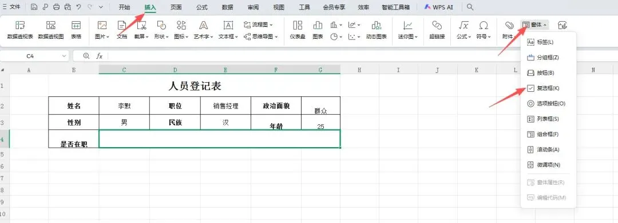The height and width of the screenshot is (223, 618).
Task: Open the 审阅 tab
Action: point(253,7)
